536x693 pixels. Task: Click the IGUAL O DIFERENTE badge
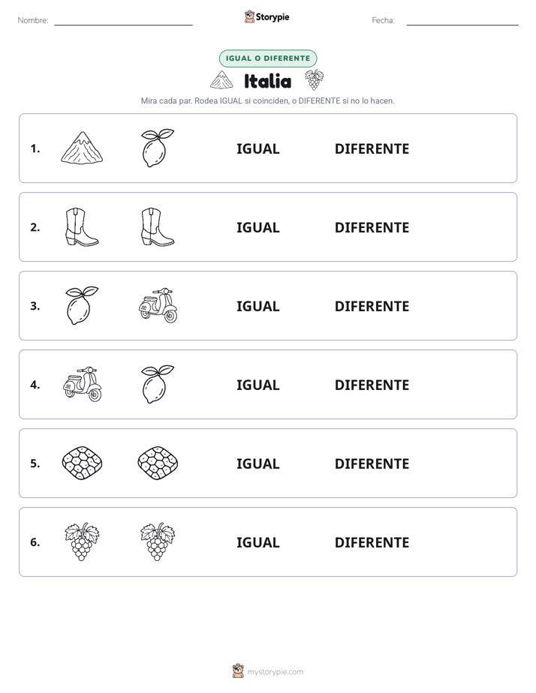coord(268,58)
